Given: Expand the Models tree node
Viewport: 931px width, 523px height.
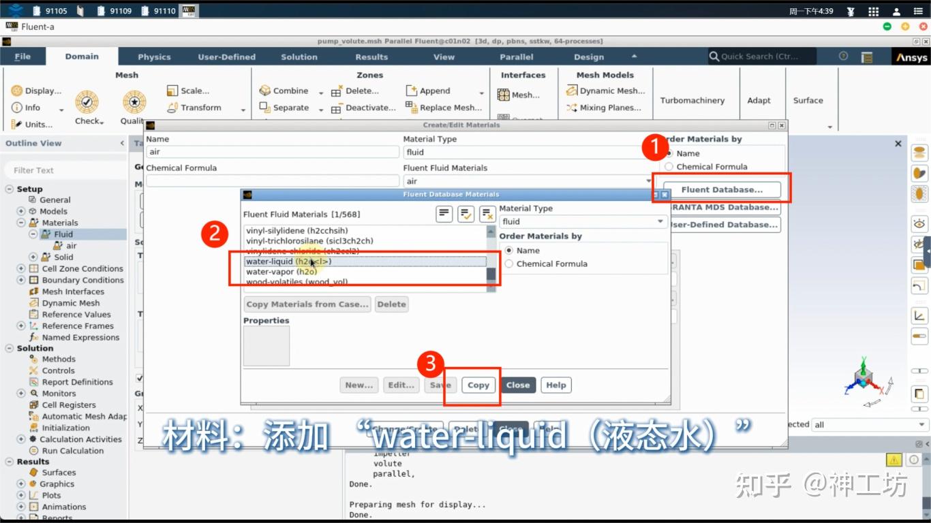Looking at the screenshot, I should pos(21,212).
